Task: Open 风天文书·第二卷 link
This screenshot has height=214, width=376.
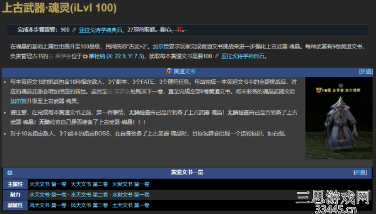Action: pos(89,206)
